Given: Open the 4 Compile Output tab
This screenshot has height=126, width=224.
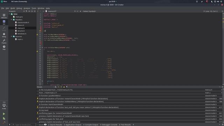Looking at the screenshot, I should pos(91,125).
